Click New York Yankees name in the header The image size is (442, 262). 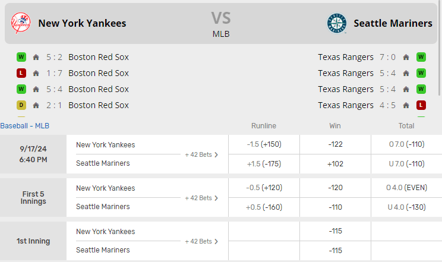click(82, 23)
